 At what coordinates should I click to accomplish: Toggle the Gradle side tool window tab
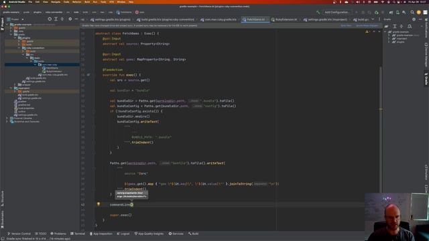tap(426, 78)
